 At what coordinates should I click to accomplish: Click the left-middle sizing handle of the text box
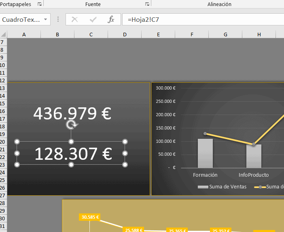click(x=17, y=153)
